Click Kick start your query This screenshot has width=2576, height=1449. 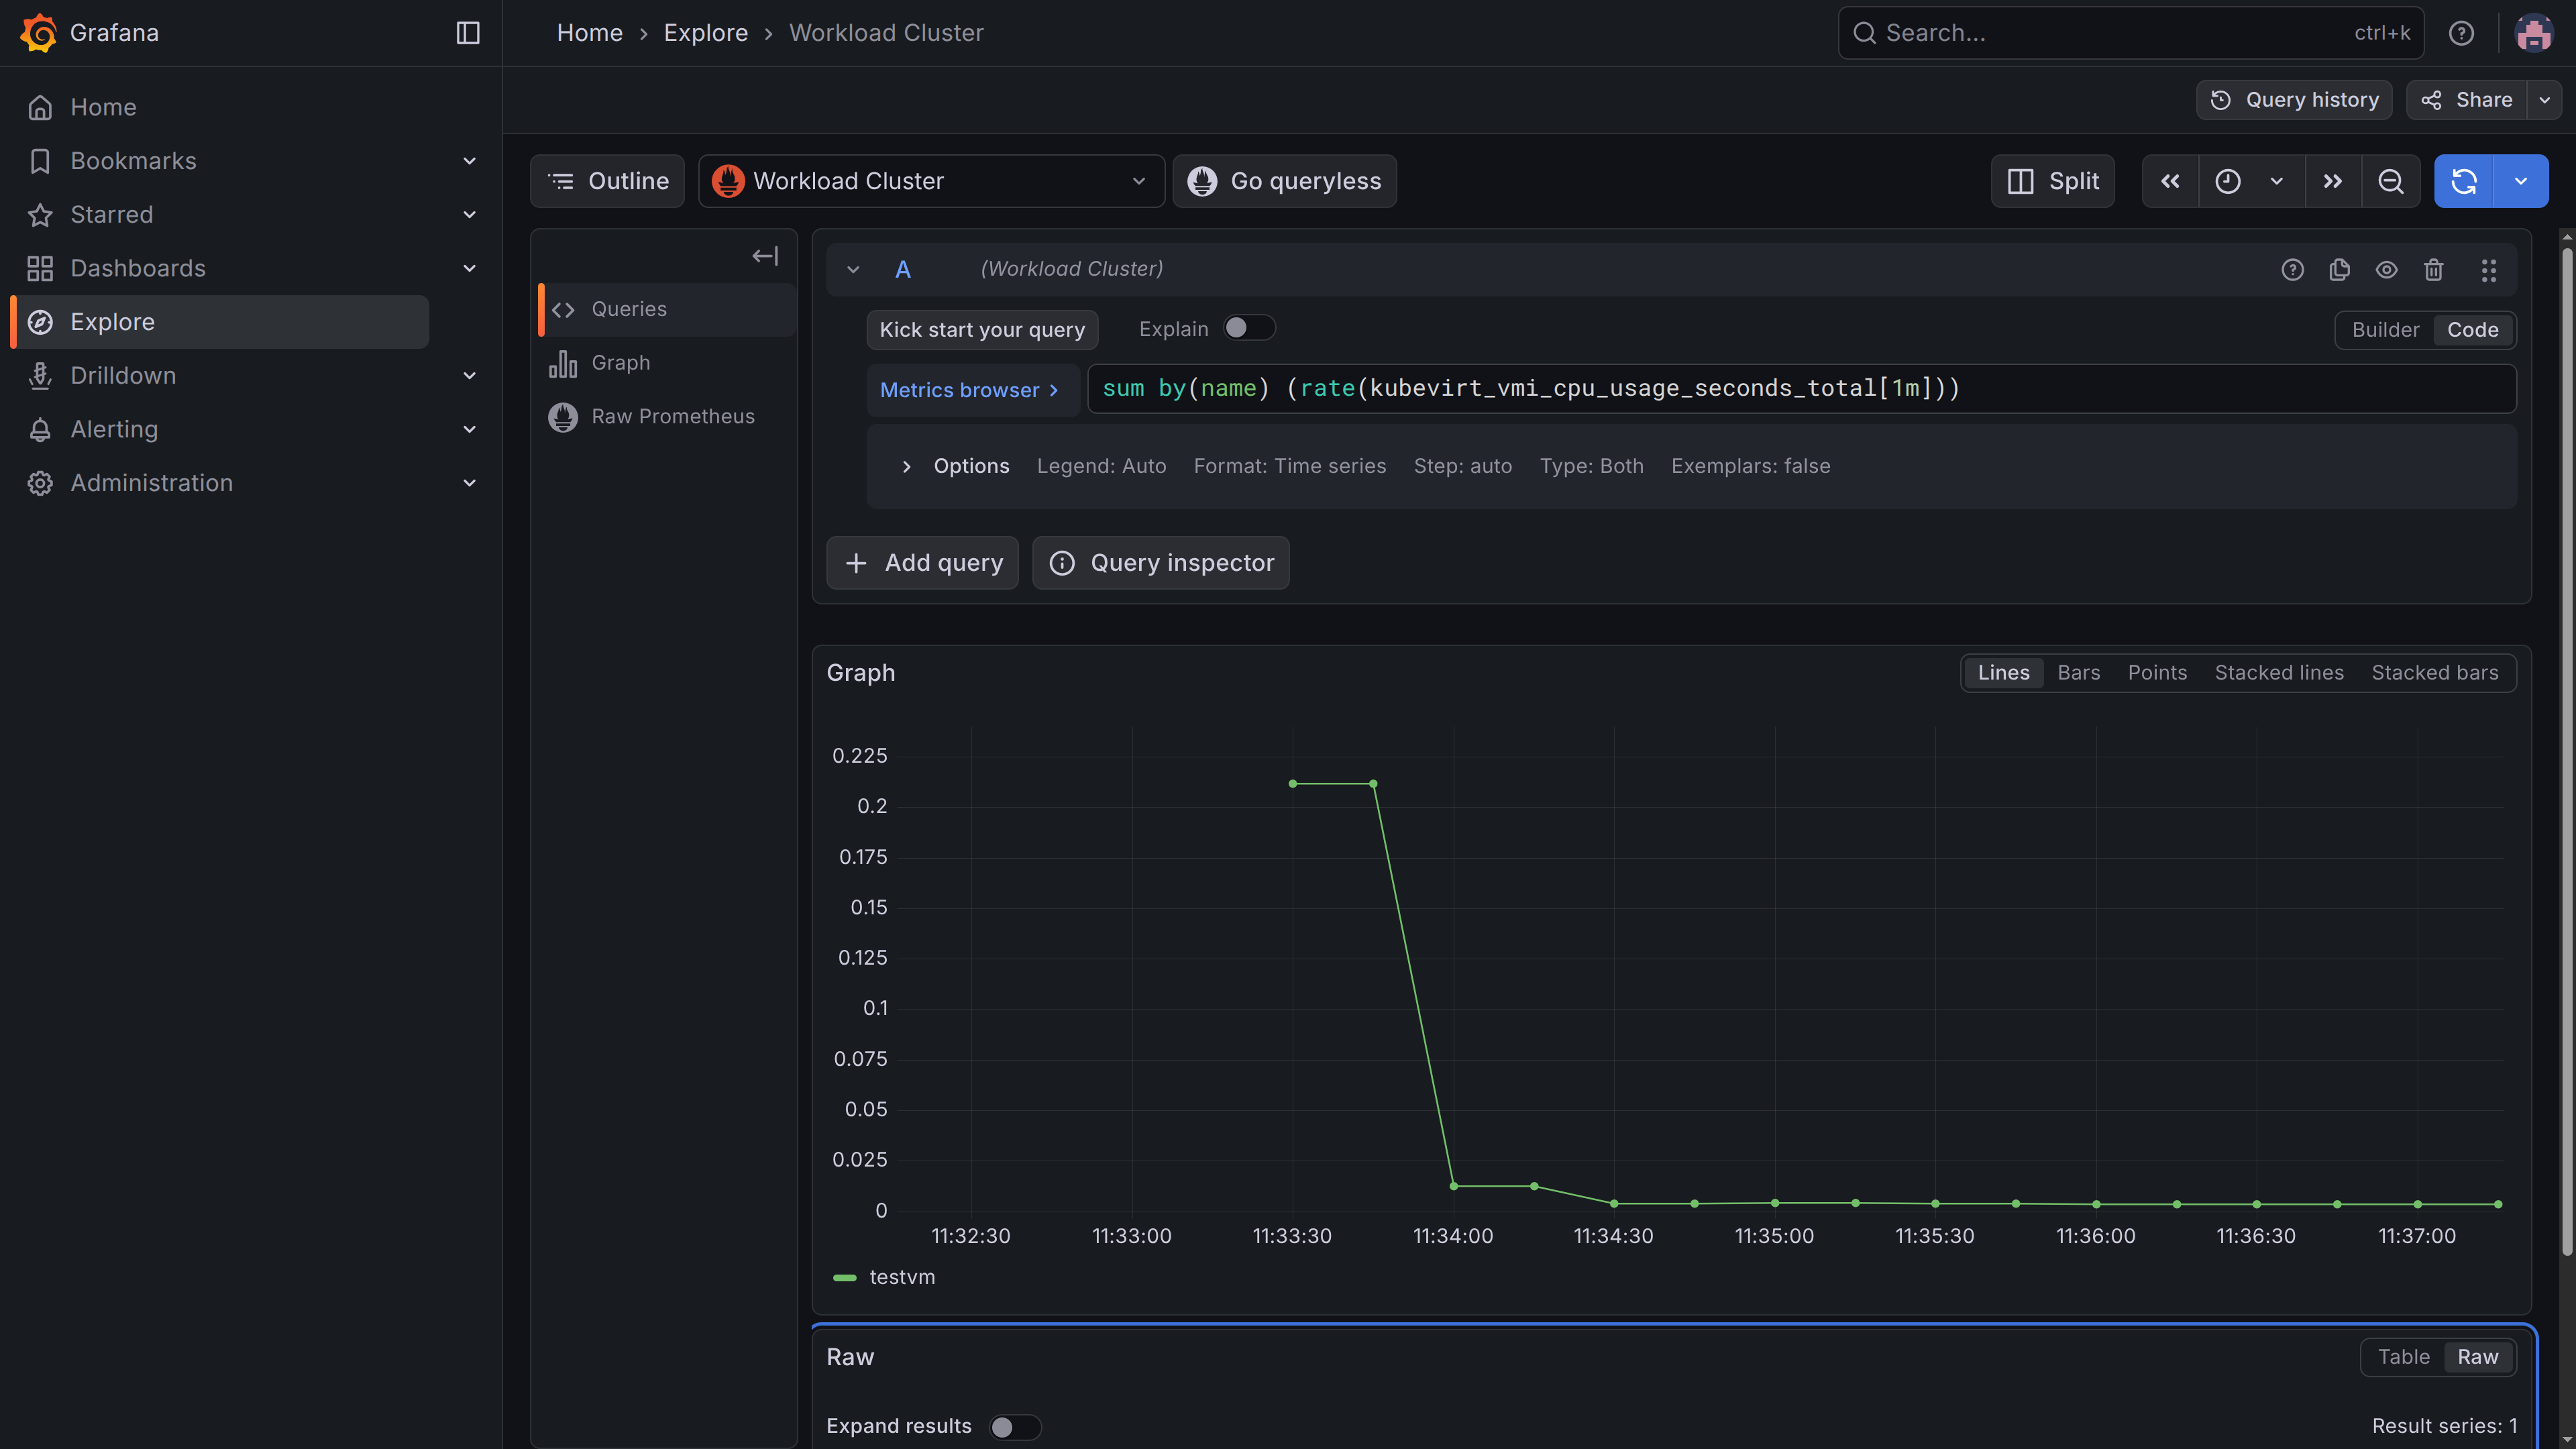point(982,329)
